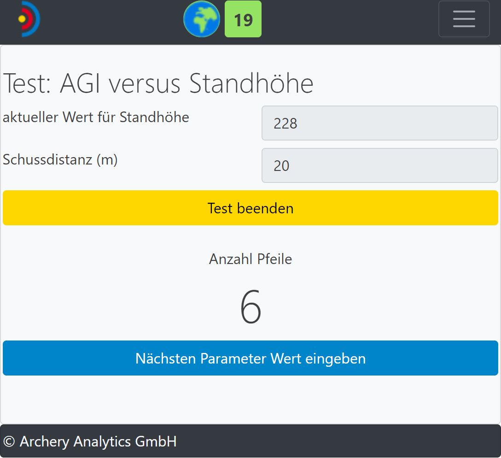Open the hamburger navigation menu
The width and height of the screenshot is (501, 458).
464,19
